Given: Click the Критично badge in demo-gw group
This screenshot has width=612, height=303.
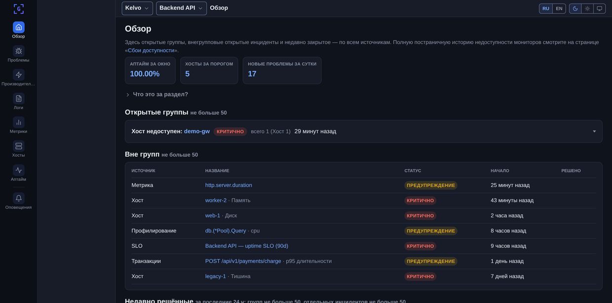Looking at the screenshot, I should coord(230,132).
